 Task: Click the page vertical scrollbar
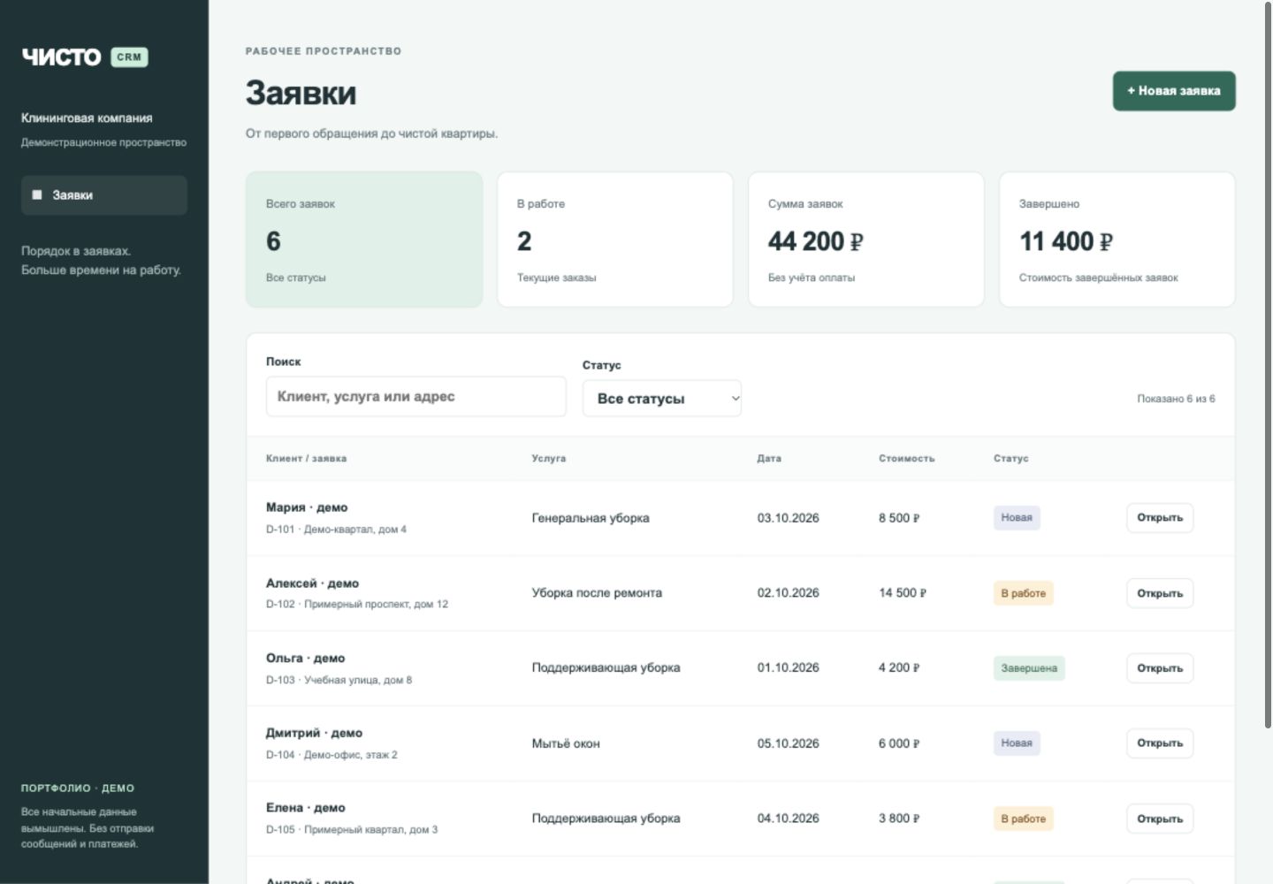[x=1268, y=364]
